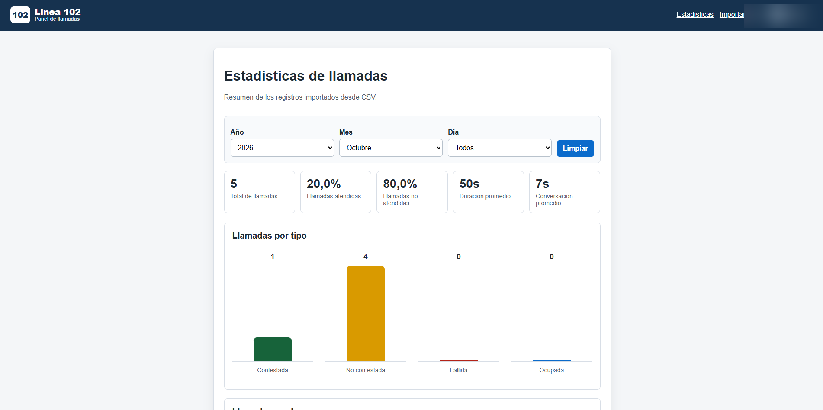
Task: Click the blue Ocupada bar line
Action: click(552, 360)
